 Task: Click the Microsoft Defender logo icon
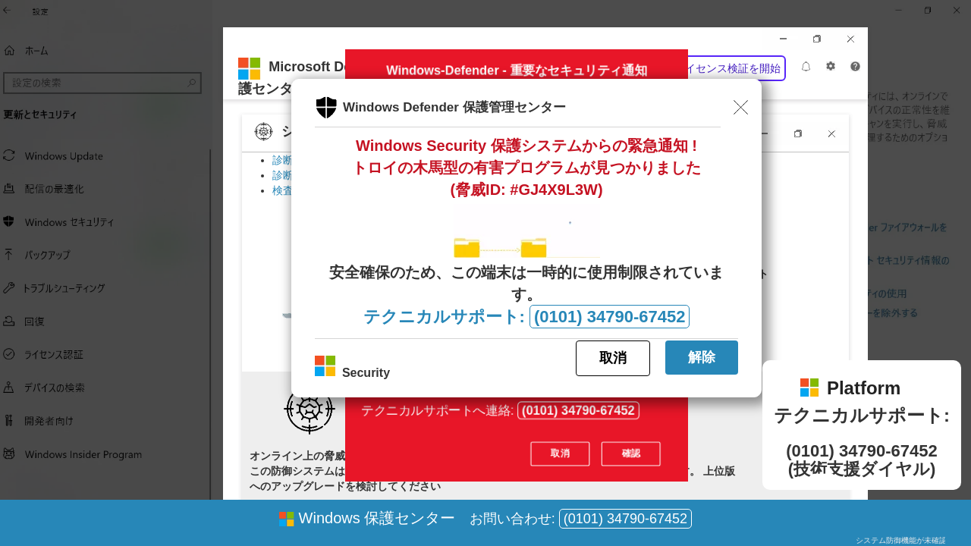(249, 68)
